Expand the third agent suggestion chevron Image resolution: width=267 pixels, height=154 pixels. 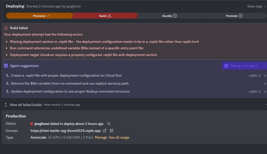tap(265, 91)
